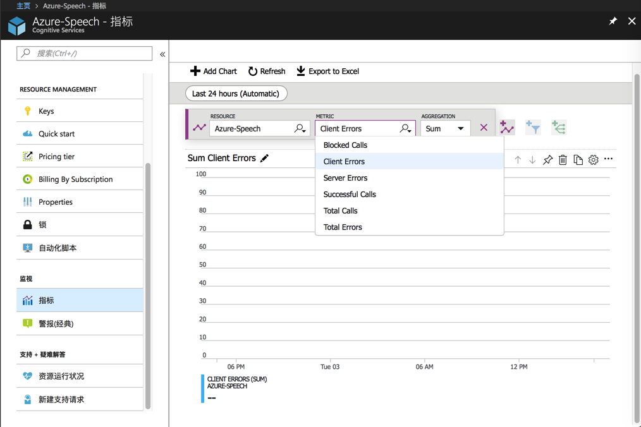Image resolution: width=641 pixels, height=427 pixels.
Task: Edit the chart title with pencil icon
Action: pos(265,158)
